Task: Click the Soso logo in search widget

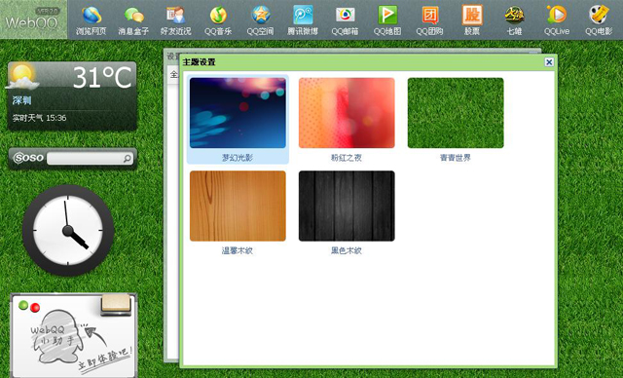Action: pyautogui.click(x=28, y=158)
